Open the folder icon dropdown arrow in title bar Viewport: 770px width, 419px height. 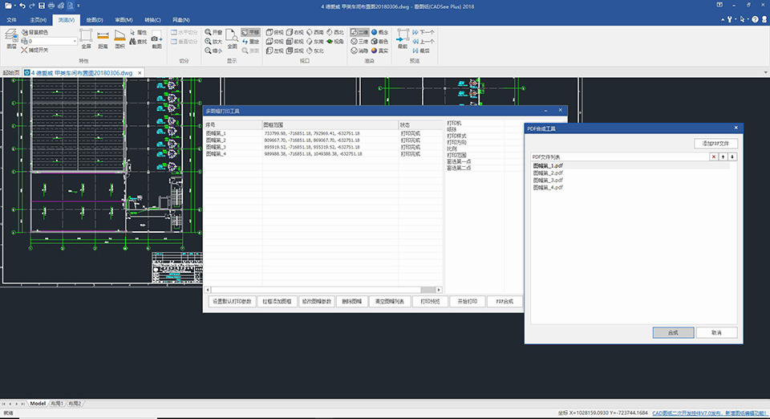16,6
